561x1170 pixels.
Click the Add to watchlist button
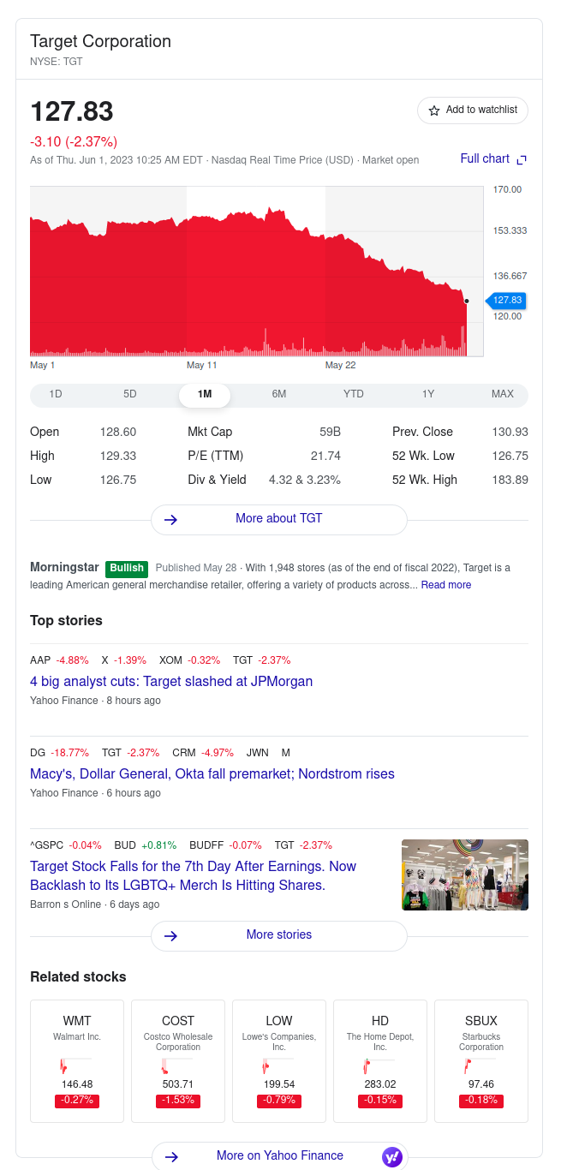[x=473, y=110]
